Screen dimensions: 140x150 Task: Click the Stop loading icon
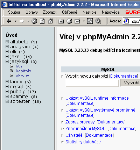click(x=34, y=21)
